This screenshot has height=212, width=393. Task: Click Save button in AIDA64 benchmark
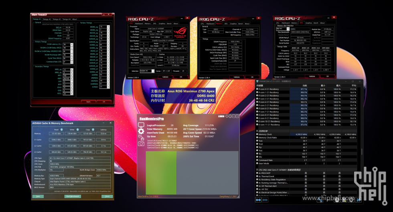pyautogui.click(x=38, y=196)
